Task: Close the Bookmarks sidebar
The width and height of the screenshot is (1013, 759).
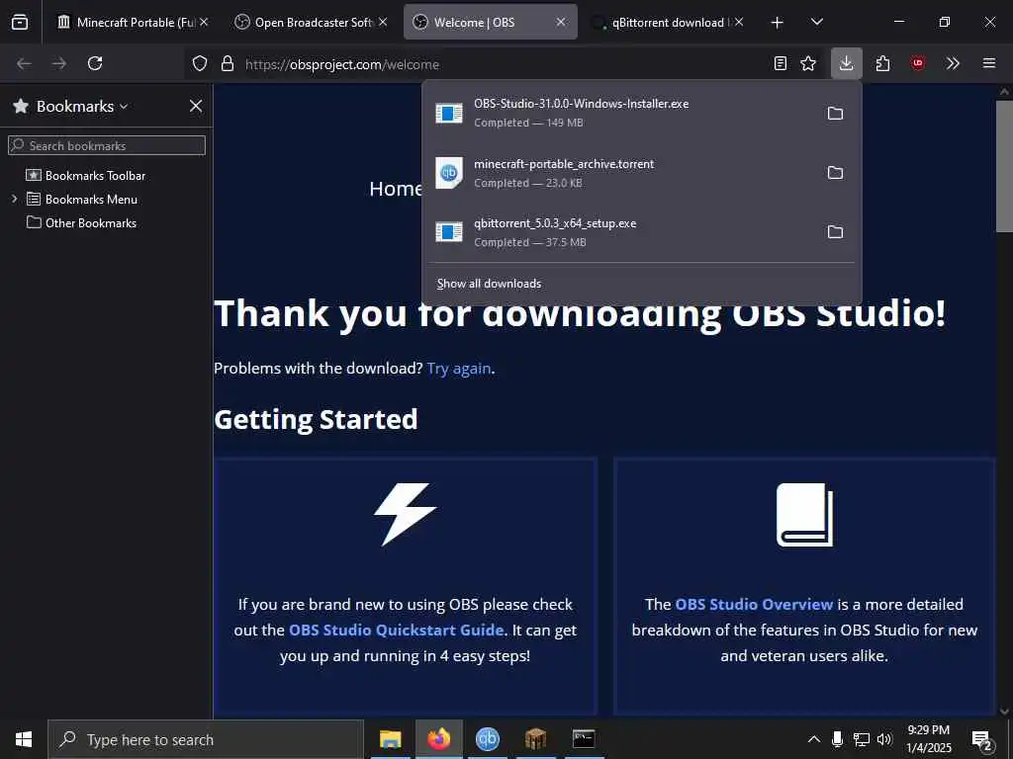Action: click(196, 106)
